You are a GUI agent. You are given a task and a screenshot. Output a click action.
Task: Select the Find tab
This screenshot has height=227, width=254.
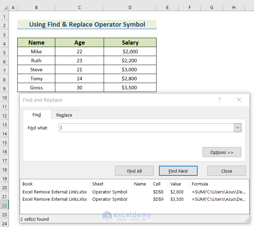37,115
